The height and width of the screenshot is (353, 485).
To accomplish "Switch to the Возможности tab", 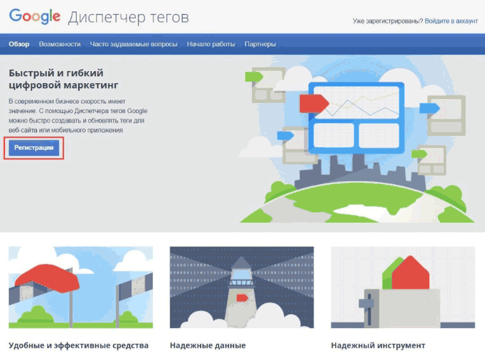I will tap(60, 44).
